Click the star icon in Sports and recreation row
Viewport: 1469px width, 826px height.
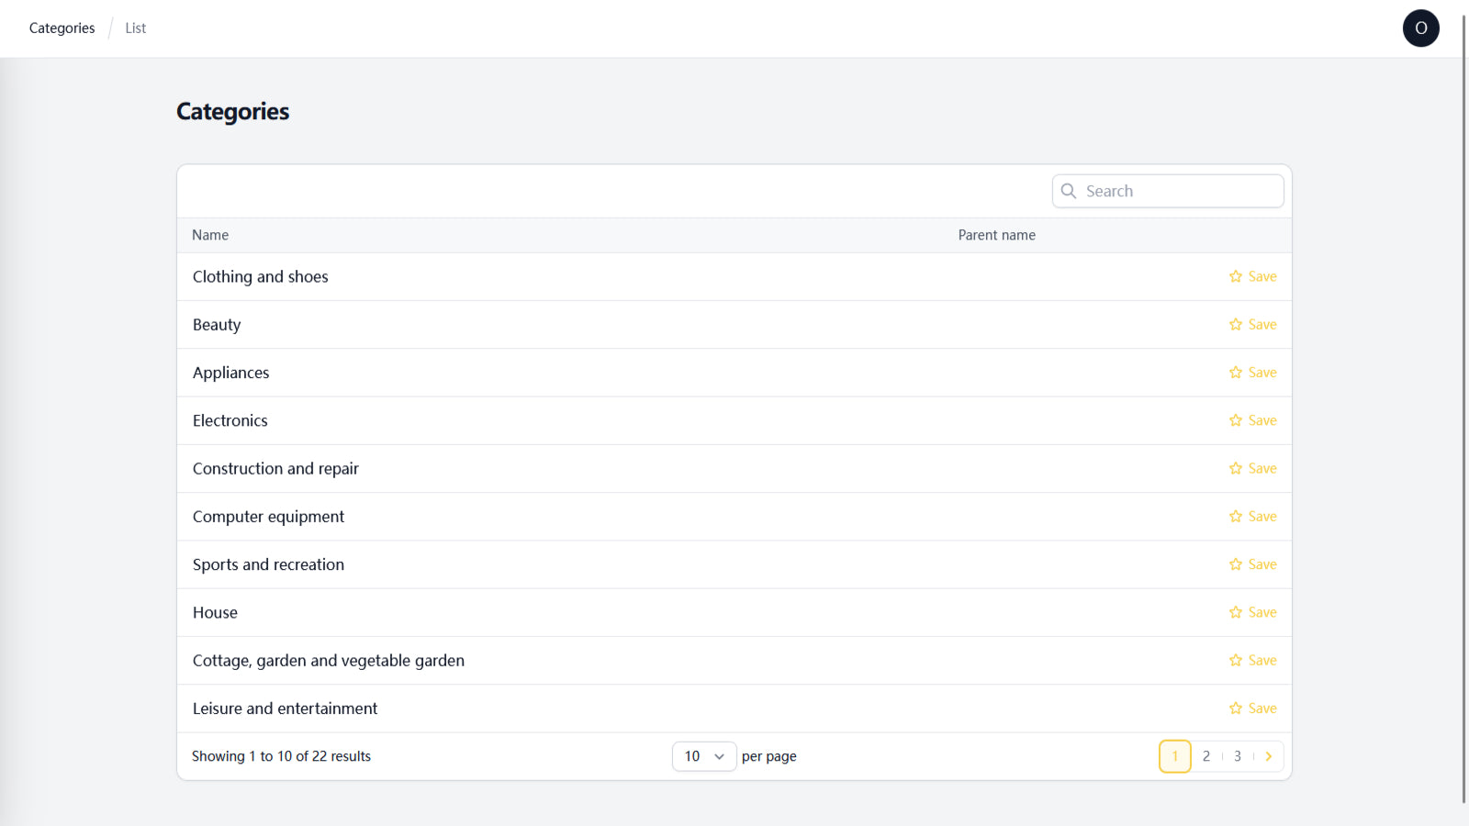1236,564
